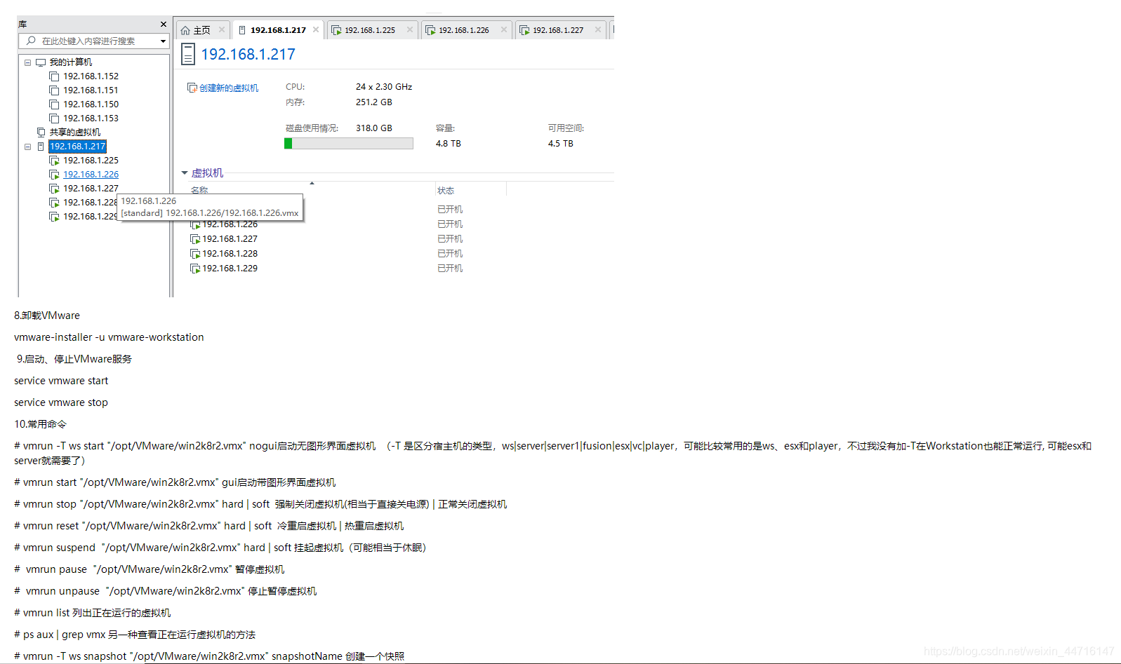Screen dimensions: 1121x664
Task: Click the heading 10.常用命令
Action: click(x=40, y=424)
